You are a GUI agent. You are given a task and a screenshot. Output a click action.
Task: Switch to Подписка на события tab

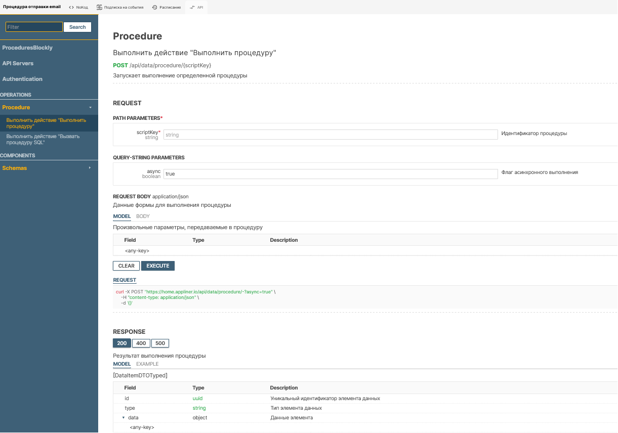click(x=120, y=7)
